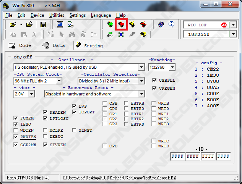Uncheck the LVP checkbox

pos(74,106)
